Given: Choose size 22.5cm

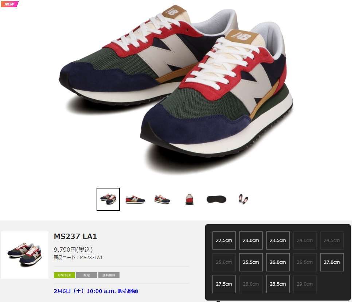Looking at the screenshot, I should tap(224, 241).
